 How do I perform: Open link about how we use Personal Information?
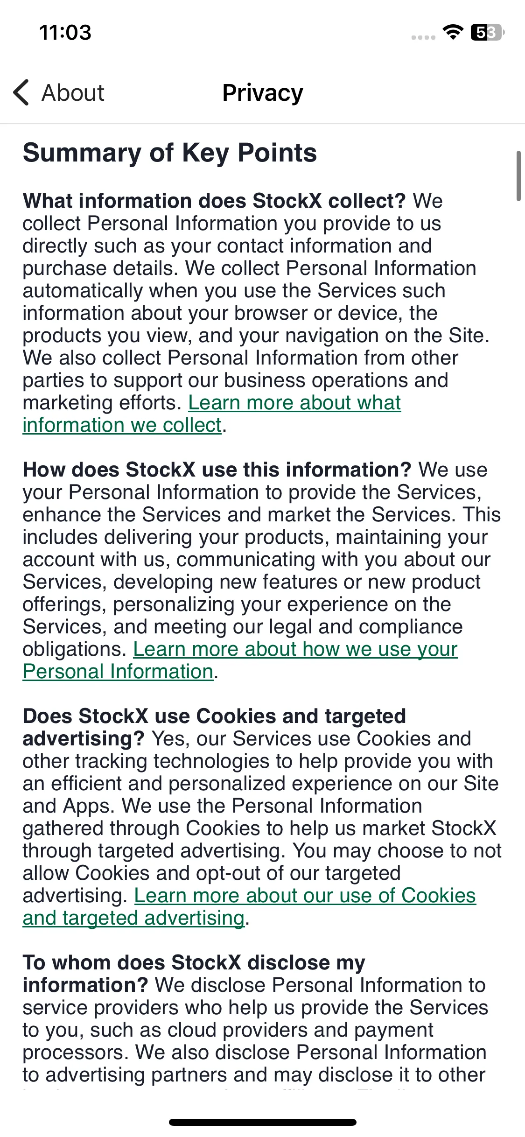click(240, 660)
